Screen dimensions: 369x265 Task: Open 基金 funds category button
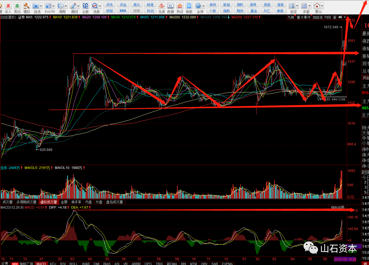(254, 11)
